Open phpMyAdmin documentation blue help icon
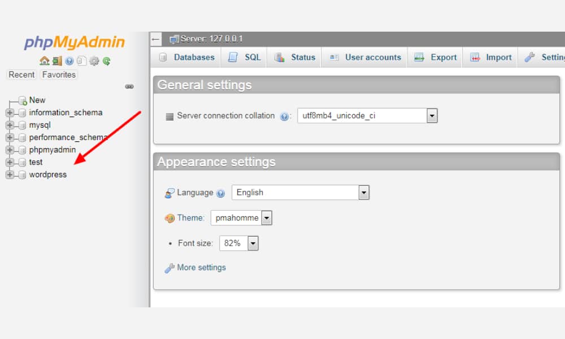Image resolution: width=565 pixels, height=339 pixels. (69, 61)
